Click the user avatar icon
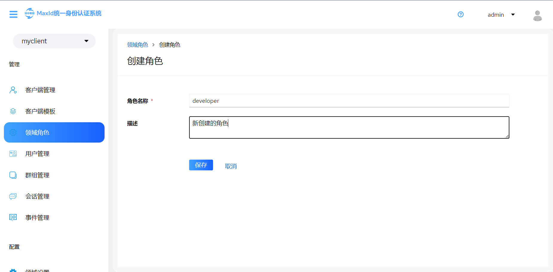The image size is (553, 272). pos(537,16)
